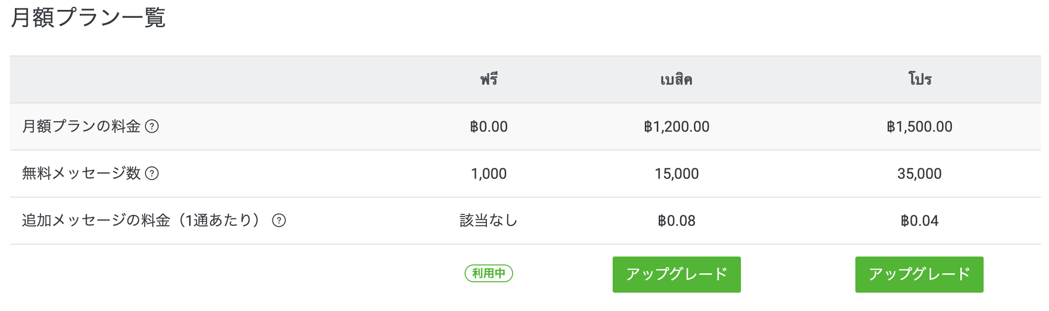Screen dimensions: 1049x311
Task: Click the 月額プラン一覧 heading
Action: [x=88, y=18]
